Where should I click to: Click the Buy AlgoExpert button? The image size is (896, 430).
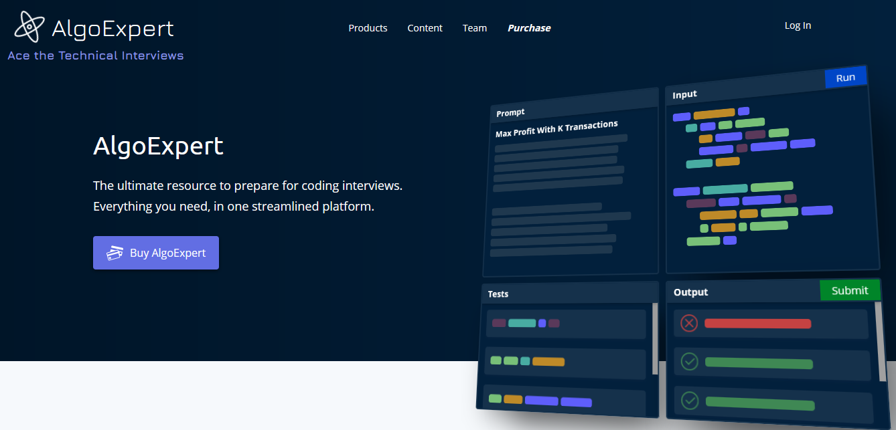click(x=156, y=253)
